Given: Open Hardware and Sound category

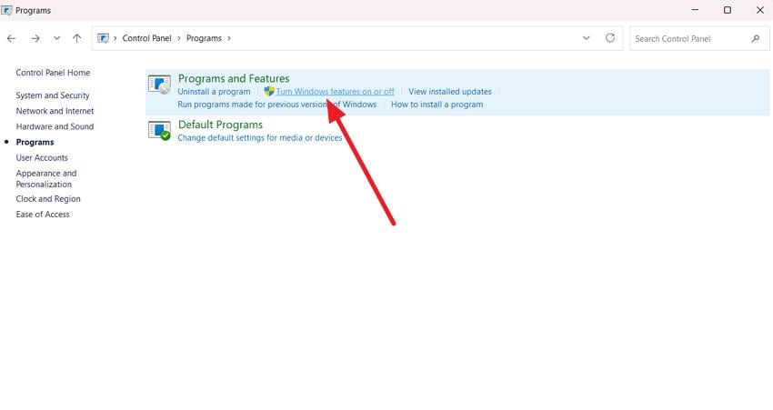Looking at the screenshot, I should 55,126.
